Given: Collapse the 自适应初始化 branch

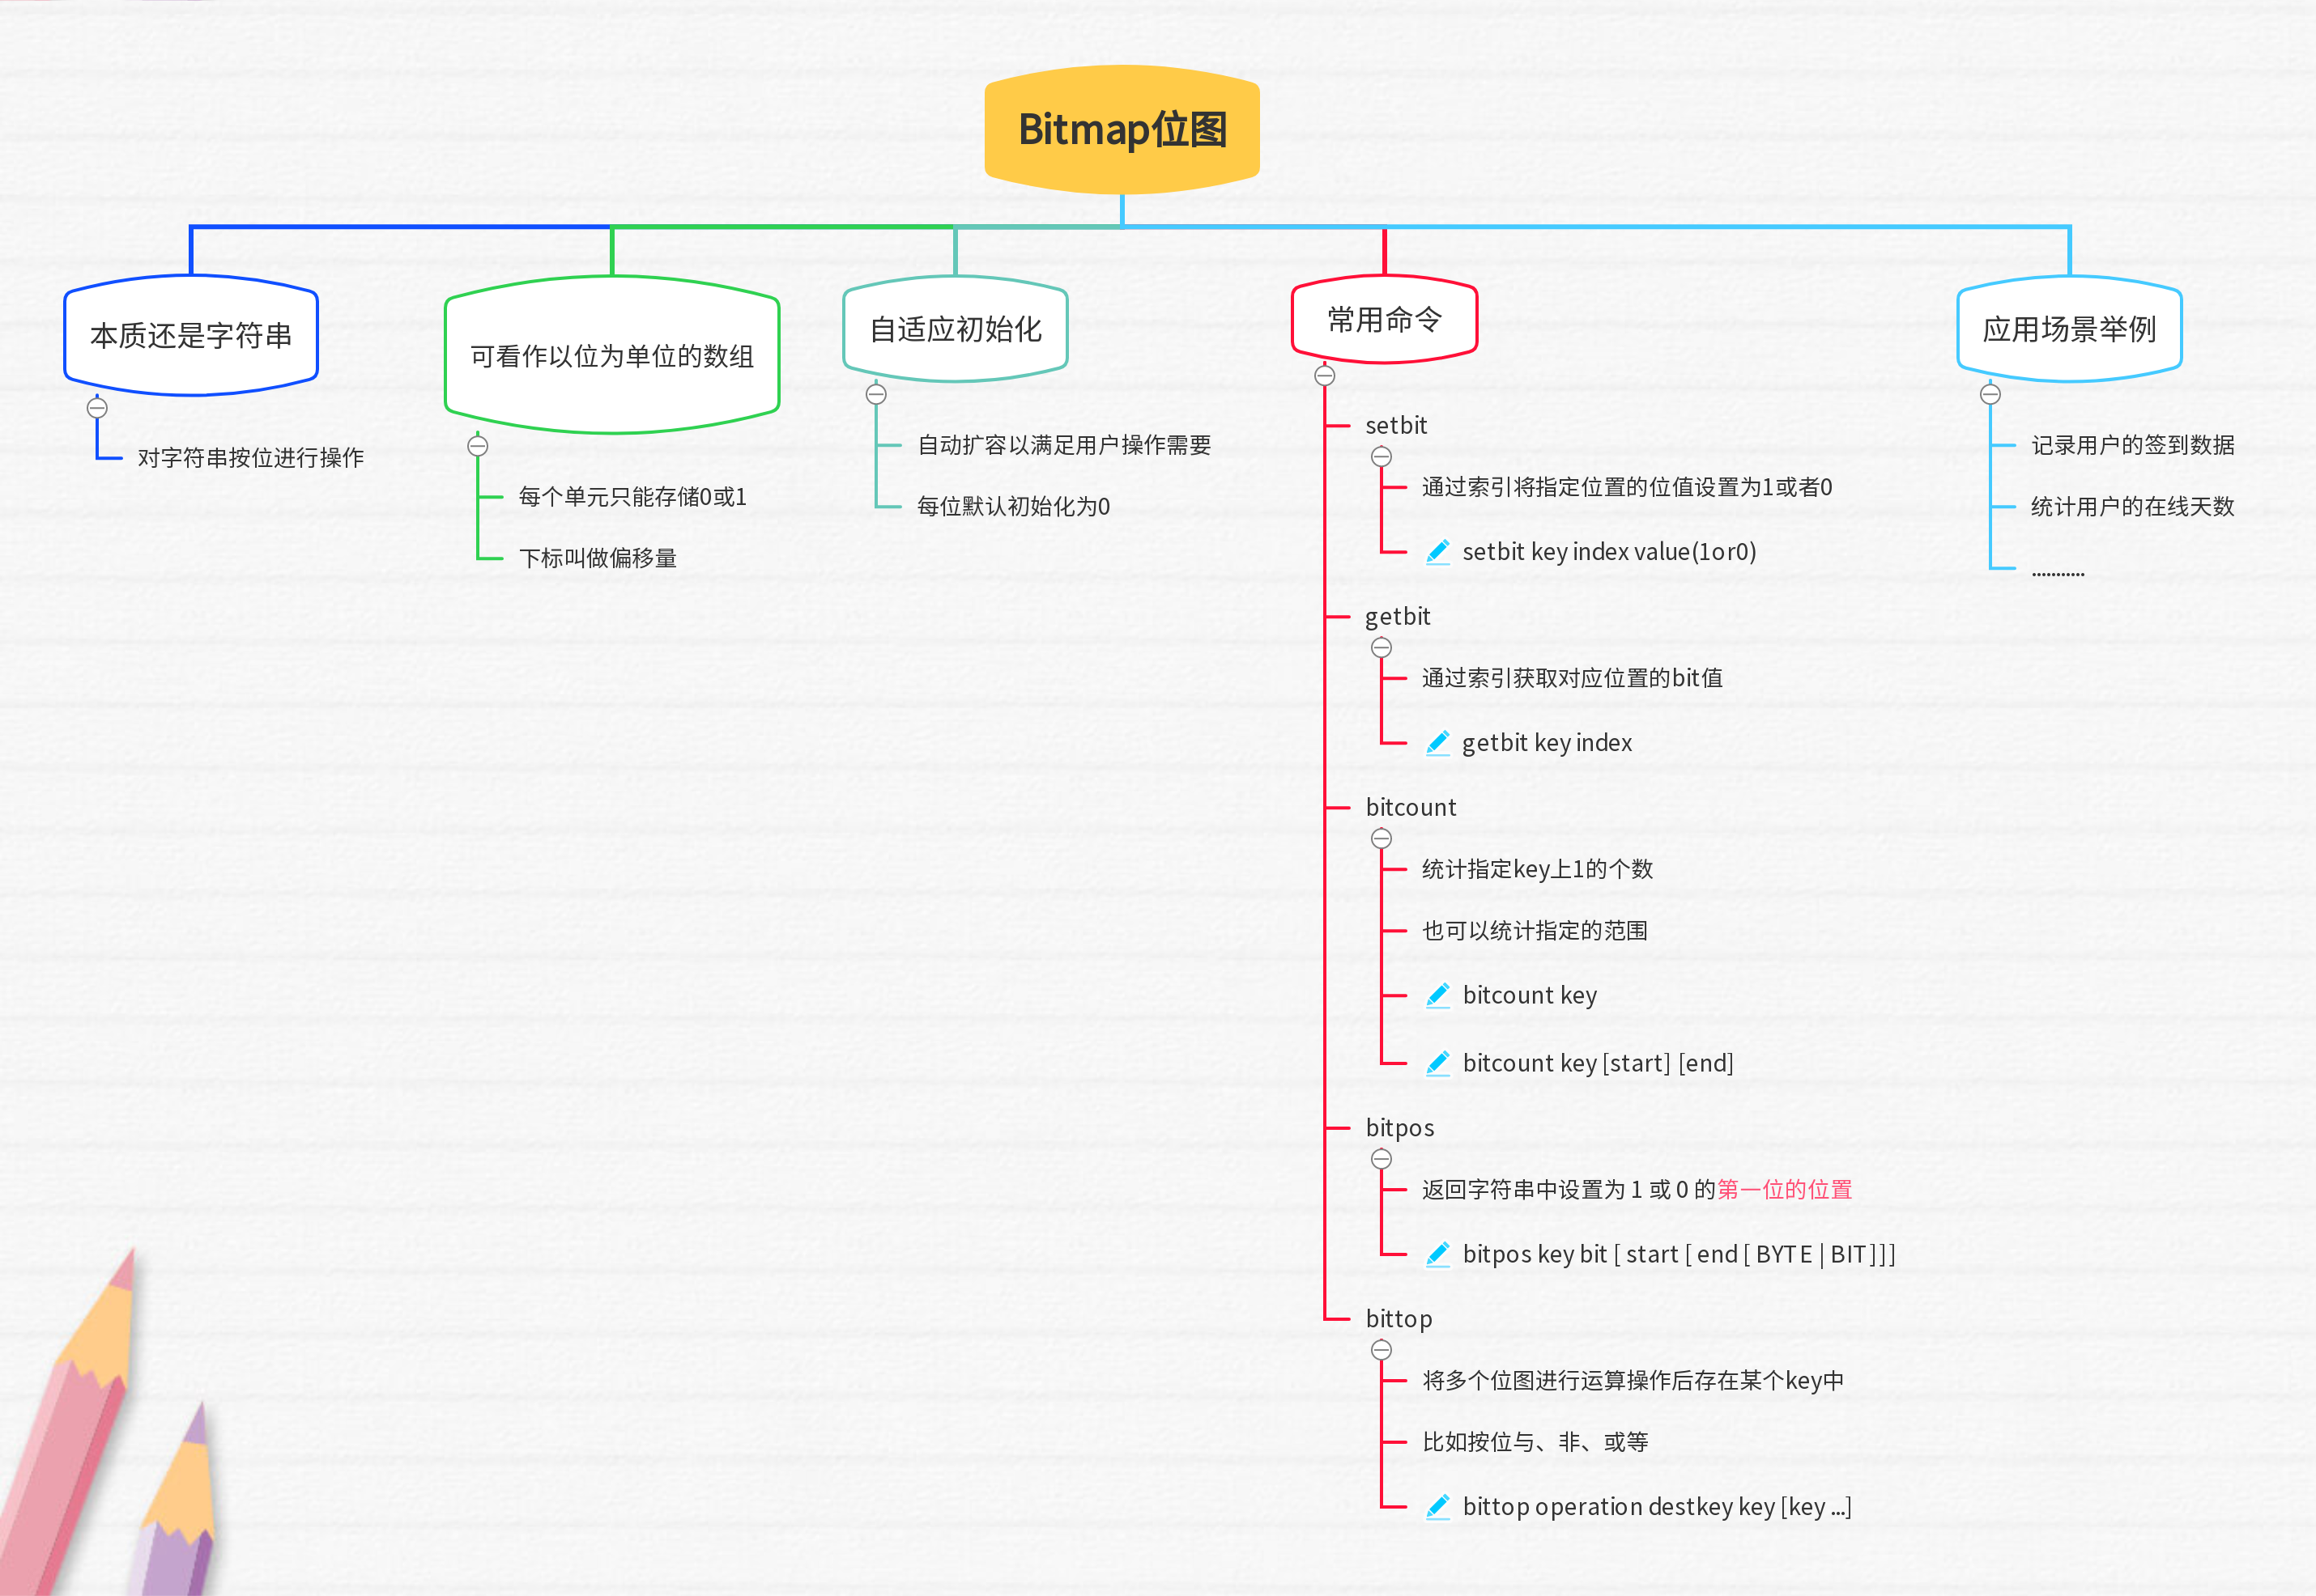Looking at the screenshot, I should tap(876, 394).
